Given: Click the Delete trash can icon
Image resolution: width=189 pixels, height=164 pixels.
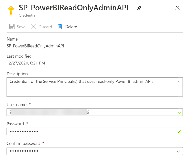Looking at the screenshot, I should (60, 27).
